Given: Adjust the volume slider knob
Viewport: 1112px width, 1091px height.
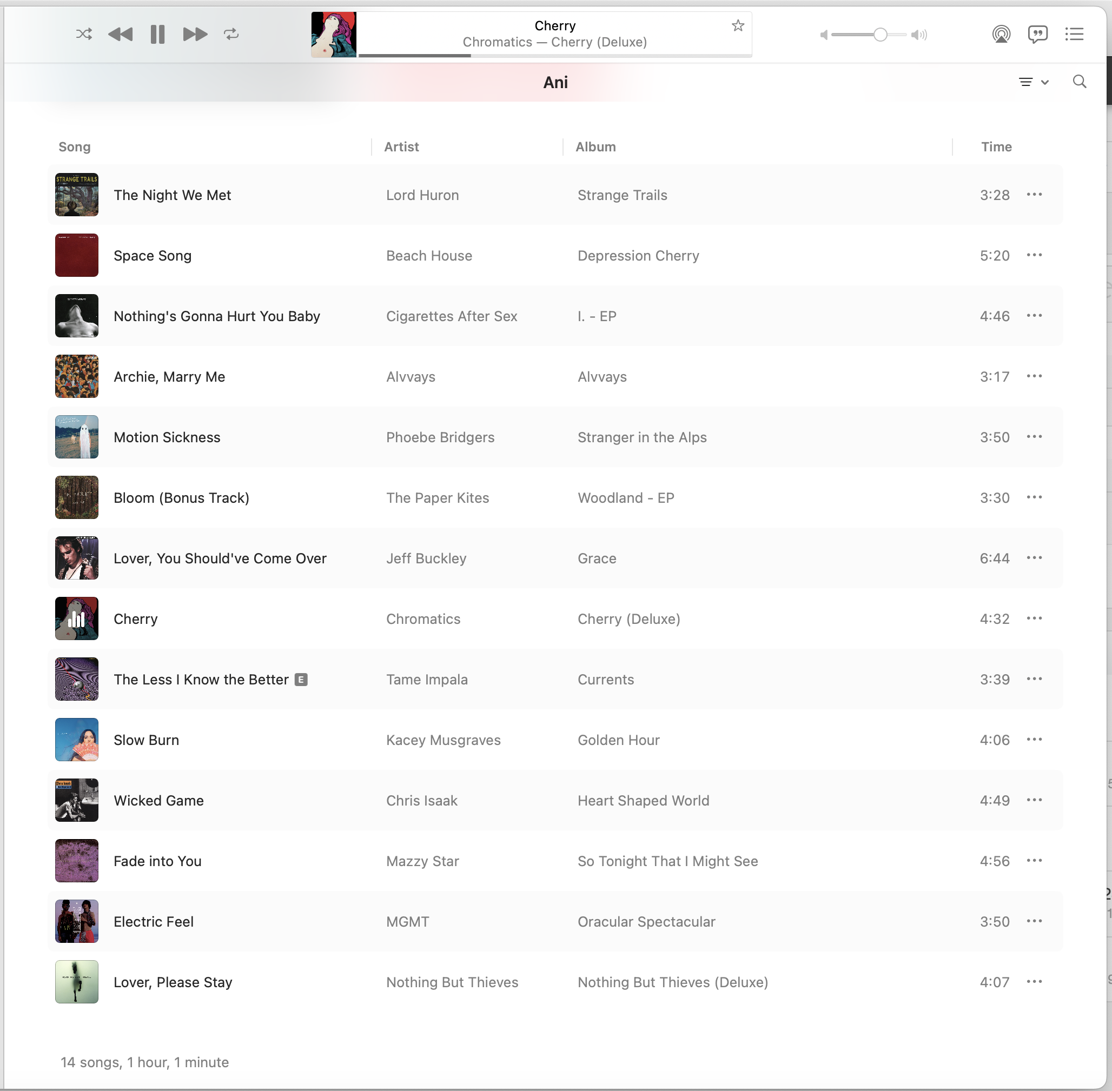Looking at the screenshot, I should click(881, 35).
